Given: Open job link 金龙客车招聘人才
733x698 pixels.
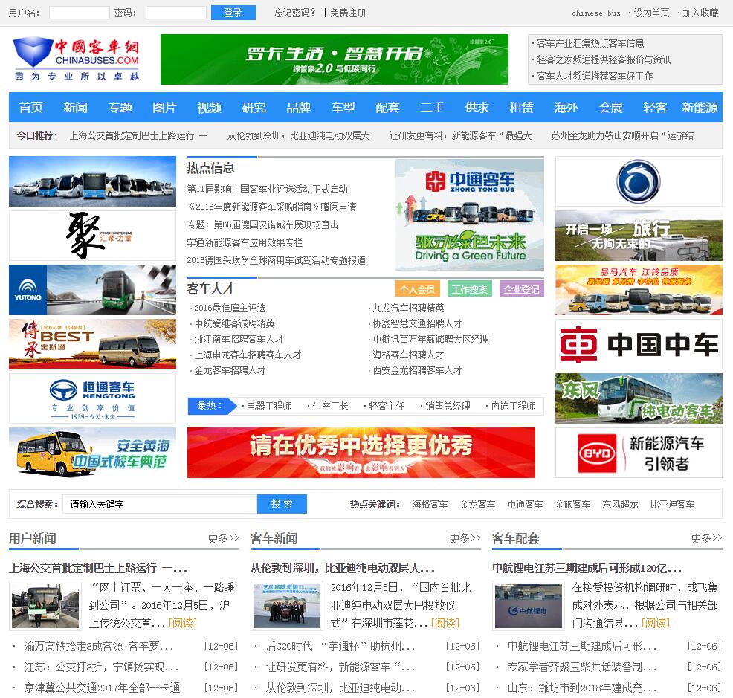Looking at the screenshot, I should (x=230, y=370).
